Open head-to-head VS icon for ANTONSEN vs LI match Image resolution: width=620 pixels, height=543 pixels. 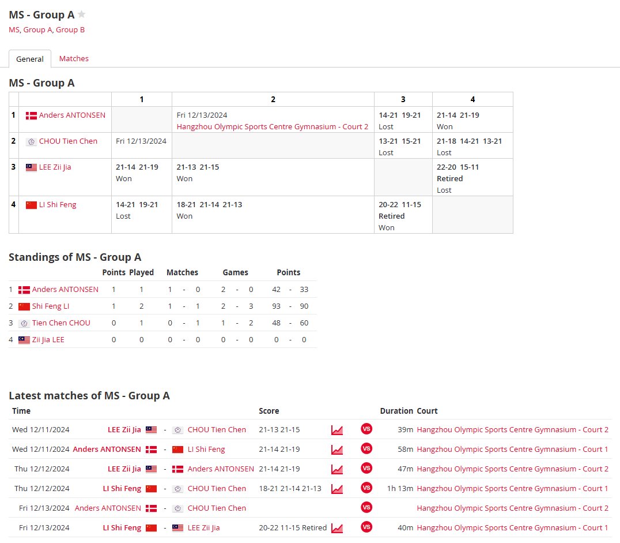point(366,448)
